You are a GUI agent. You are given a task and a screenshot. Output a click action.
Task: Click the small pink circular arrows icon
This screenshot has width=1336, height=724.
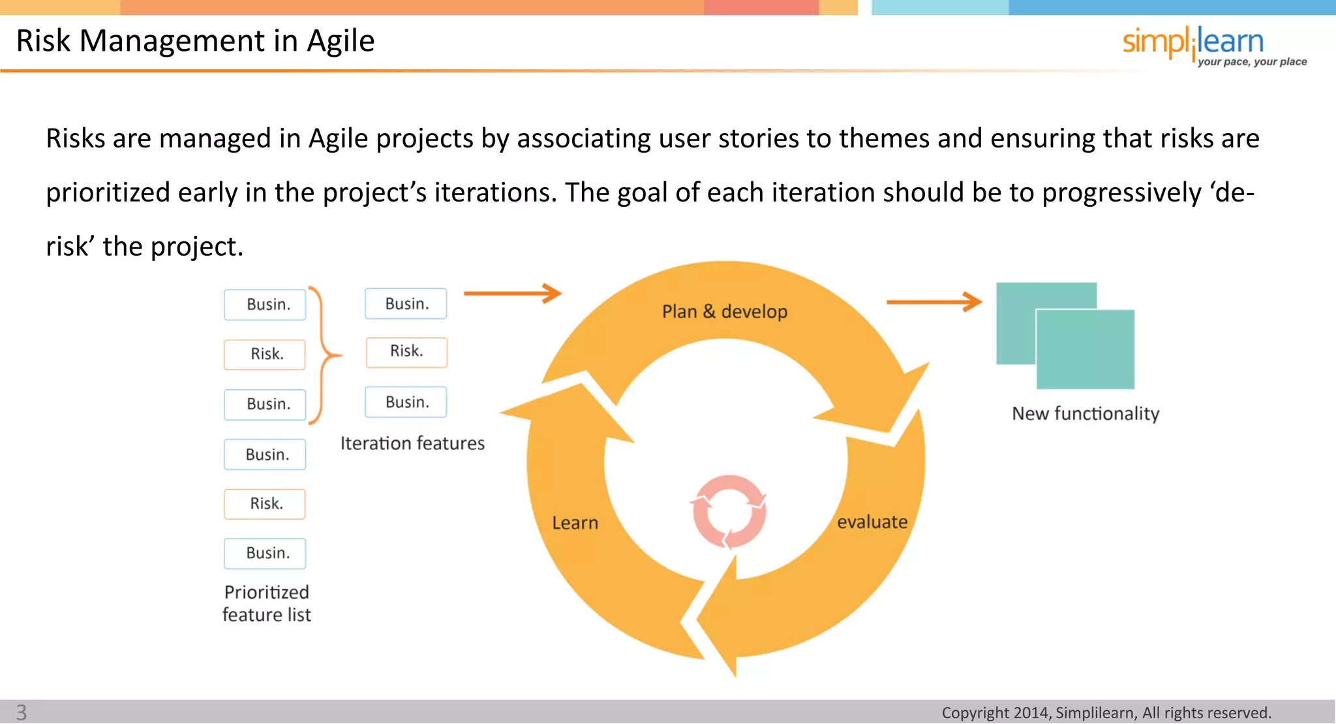click(x=729, y=511)
